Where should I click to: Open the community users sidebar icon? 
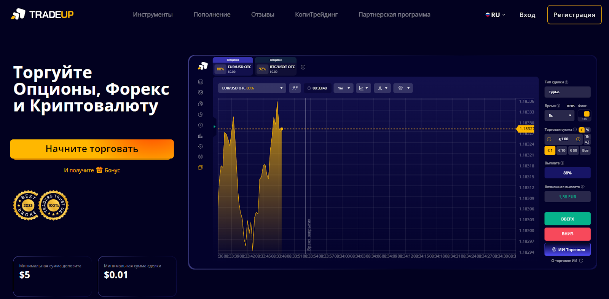pos(201,157)
